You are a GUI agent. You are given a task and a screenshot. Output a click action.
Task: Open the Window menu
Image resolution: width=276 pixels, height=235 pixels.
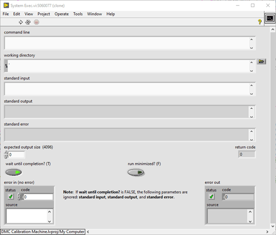(x=94, y=14)
